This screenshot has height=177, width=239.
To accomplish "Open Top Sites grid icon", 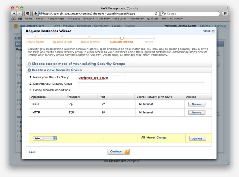I will point(20,19).
